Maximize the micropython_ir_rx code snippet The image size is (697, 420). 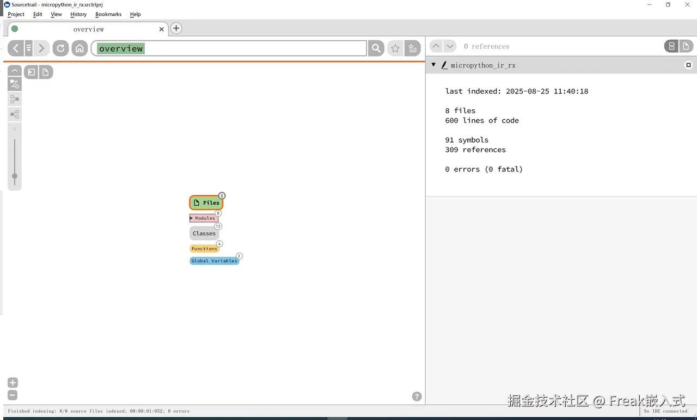[688, 65]
